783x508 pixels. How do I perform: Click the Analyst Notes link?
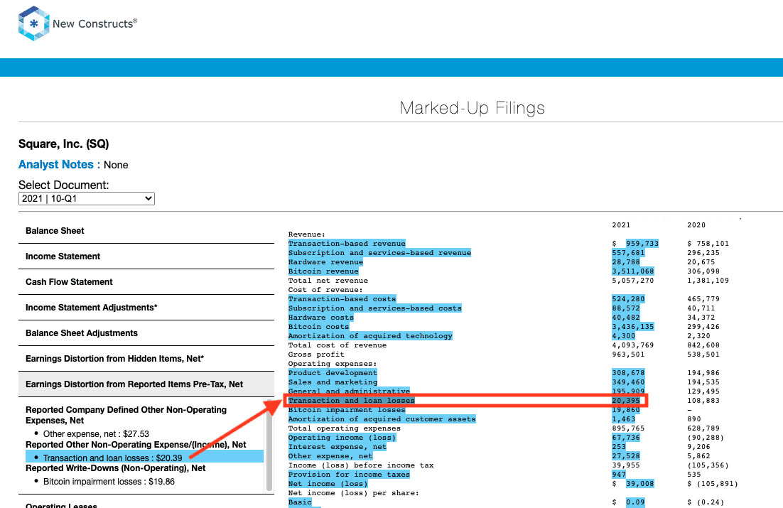(x=59, y=164)
